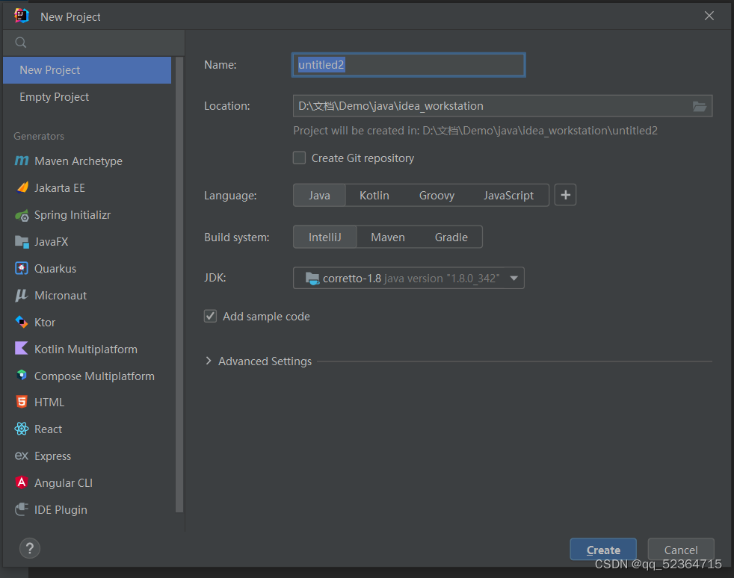Screen dimensions: 734x578
Task: Click the Maven Archetype generator icon
Action: click(22, 161)
